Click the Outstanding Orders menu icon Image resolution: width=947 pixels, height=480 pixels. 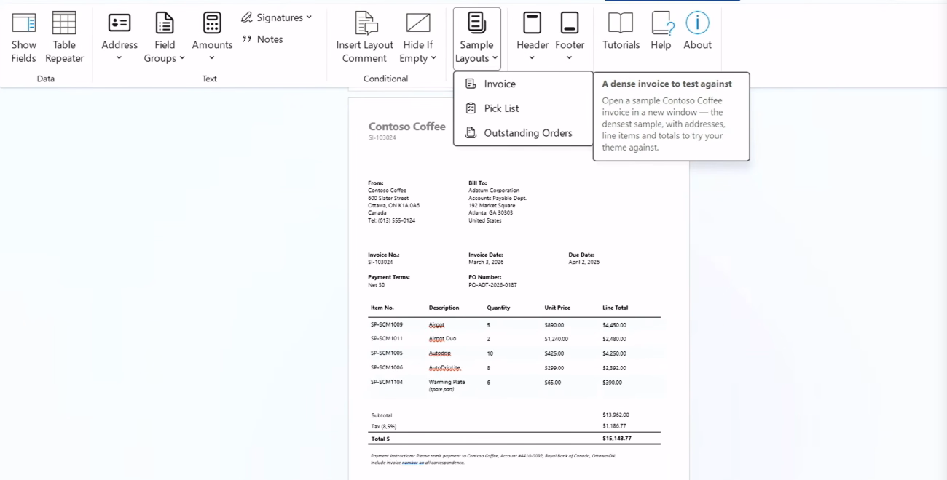coord(471,133)
